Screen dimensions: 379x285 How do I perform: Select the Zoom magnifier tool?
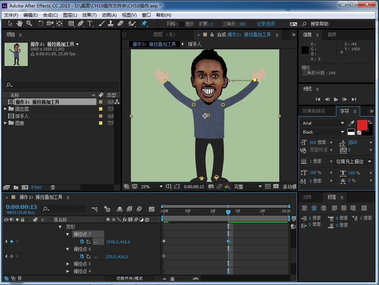coord(29,23)
